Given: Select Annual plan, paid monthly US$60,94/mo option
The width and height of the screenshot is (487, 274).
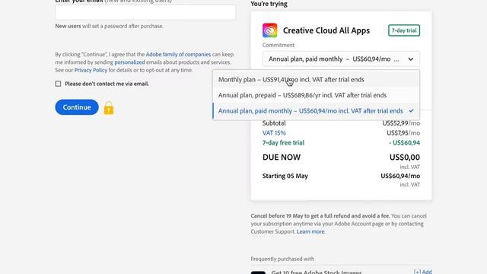Looking at the screenshot, I should pos(317,111).
